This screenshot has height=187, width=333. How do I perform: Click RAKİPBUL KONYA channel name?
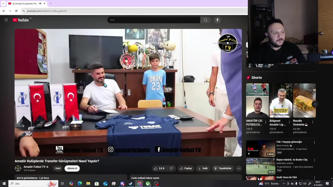coord(285,163)
